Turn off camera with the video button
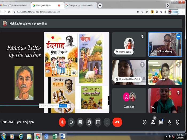The width and height of the screenshot is (187, 140). (71, 122)
